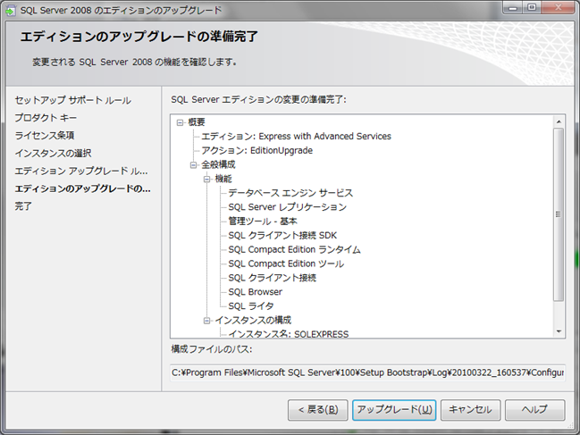The width and height of the screenshot is (580, 435).
Task: Minimize the setup window
Action: 513,7
